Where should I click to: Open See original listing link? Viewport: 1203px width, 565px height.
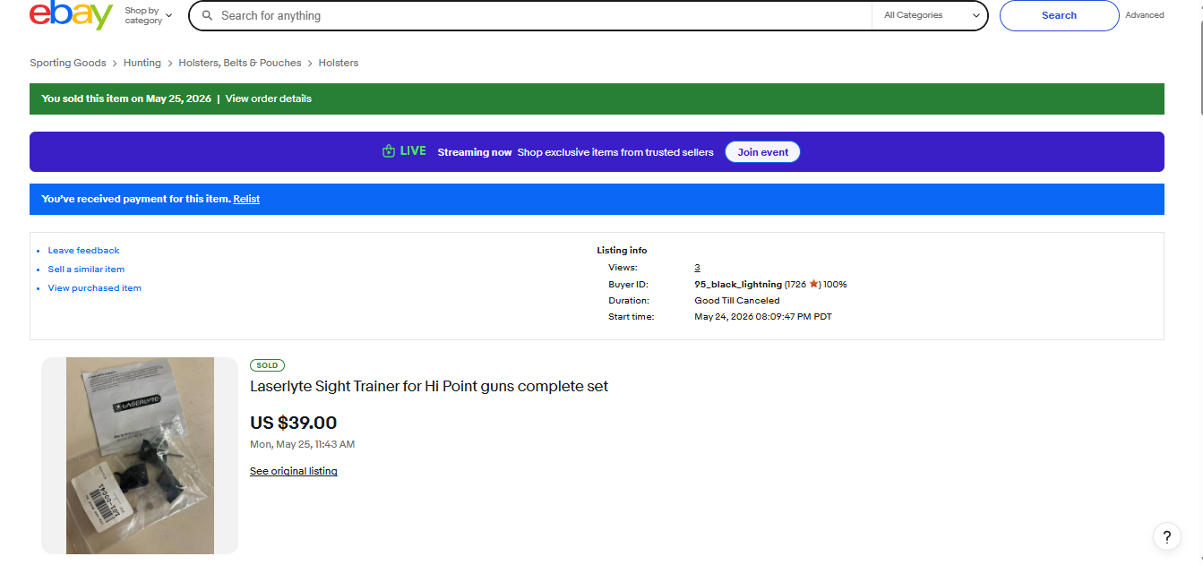click(293, 471)
